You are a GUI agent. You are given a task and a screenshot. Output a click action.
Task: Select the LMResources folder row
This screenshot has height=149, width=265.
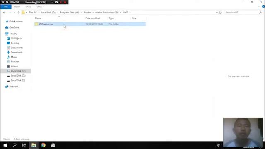click(90, 24)
